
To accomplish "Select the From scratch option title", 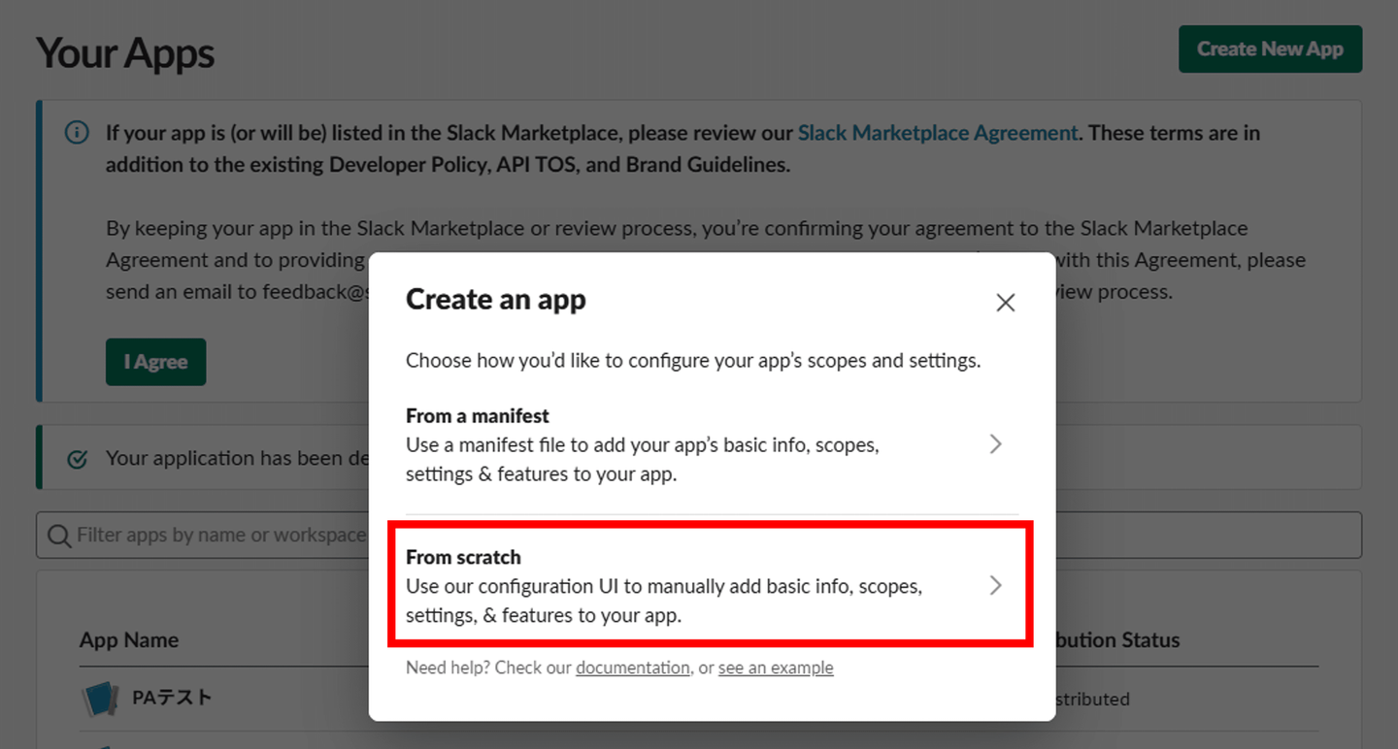I will 463,558.
